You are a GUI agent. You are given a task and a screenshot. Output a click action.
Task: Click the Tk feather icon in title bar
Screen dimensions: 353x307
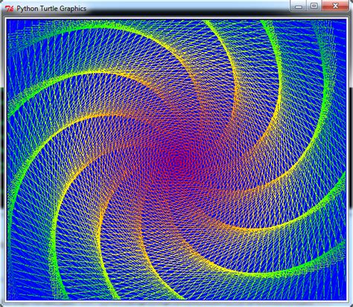click(10, 9)
